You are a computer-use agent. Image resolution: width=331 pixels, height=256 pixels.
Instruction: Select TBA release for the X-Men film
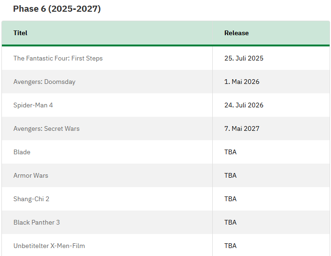point(231,246)
